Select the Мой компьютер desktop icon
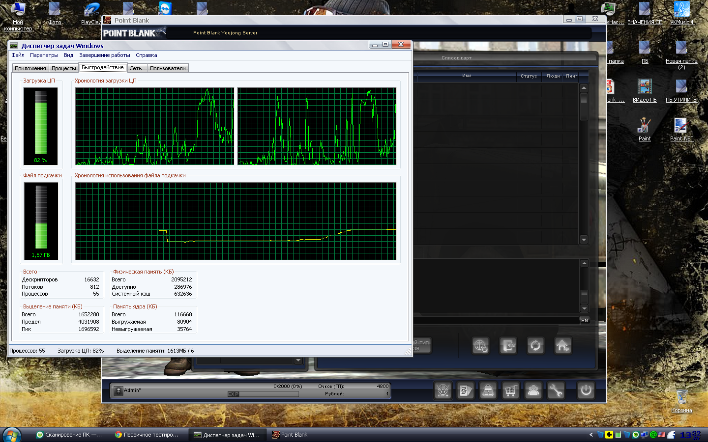 [18, 16]
